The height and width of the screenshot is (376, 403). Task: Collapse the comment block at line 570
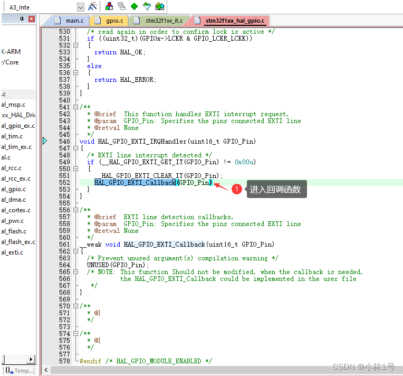[75, 306]
